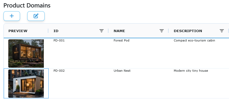Click the Urban Nest name cell
The image size is (229, 99).
(122, 71)
